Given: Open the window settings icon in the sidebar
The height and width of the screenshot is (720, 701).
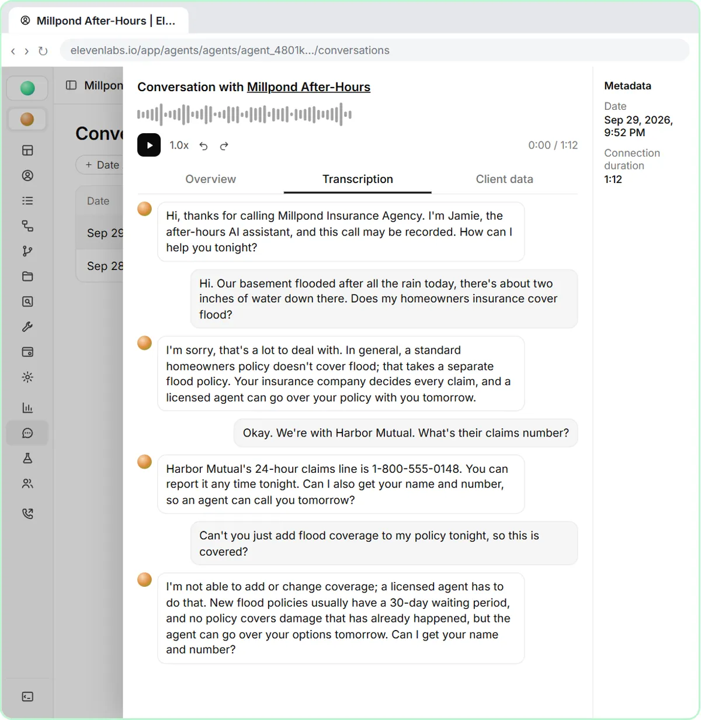Looking at the screenshot, I should tap(27, 352).
